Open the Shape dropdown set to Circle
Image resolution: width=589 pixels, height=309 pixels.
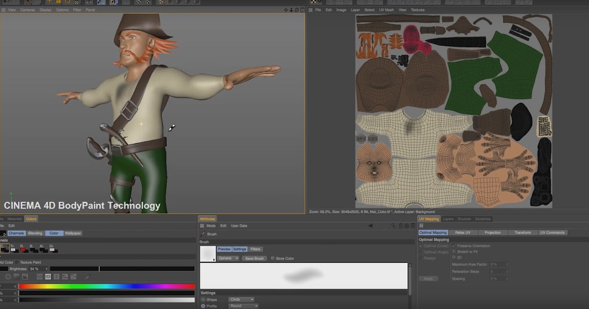(x=241, y=299)
